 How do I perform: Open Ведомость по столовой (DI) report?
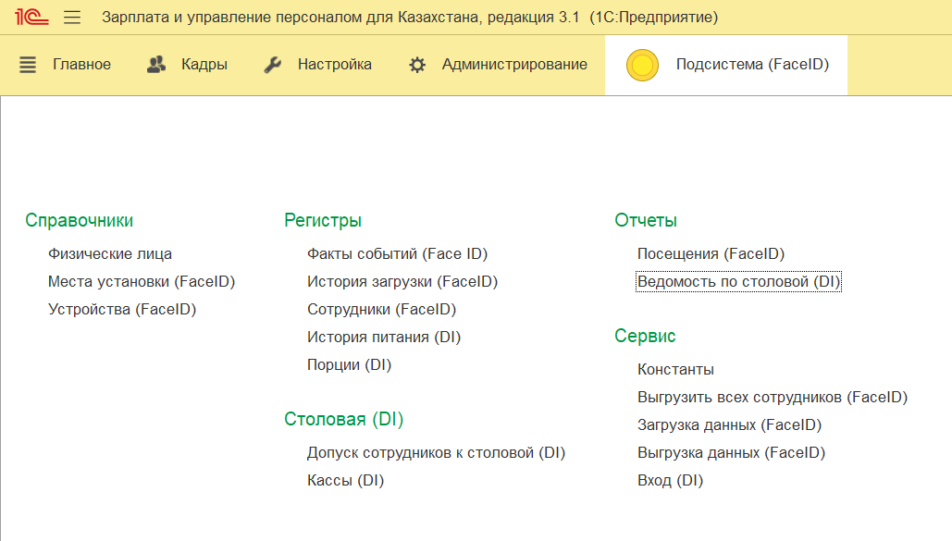(738, 281)
